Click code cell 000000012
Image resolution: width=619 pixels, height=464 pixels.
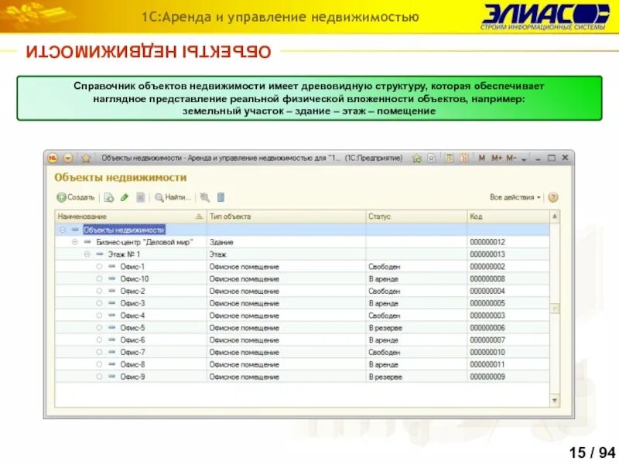click(508, 242)
